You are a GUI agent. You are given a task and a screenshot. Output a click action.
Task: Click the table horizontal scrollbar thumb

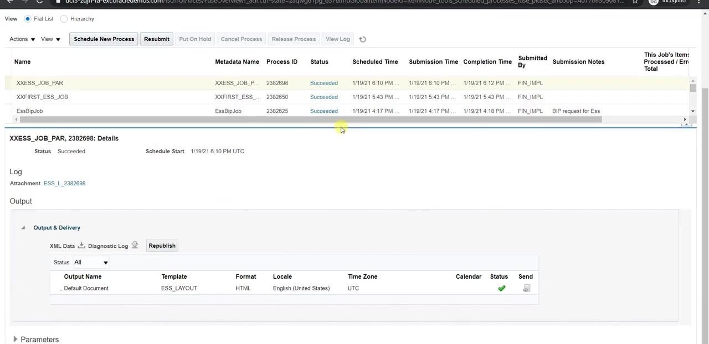(310, 119)
